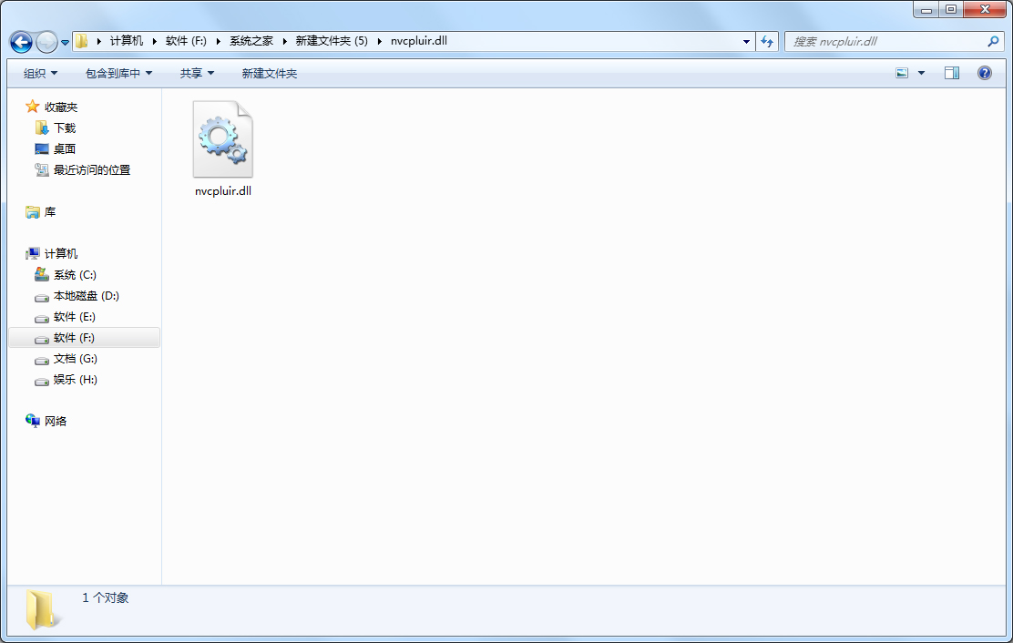The width and height of the screenshot is (1013, 643).
Task: Open the 下载 folder in favorites
Action: (64, 128)
